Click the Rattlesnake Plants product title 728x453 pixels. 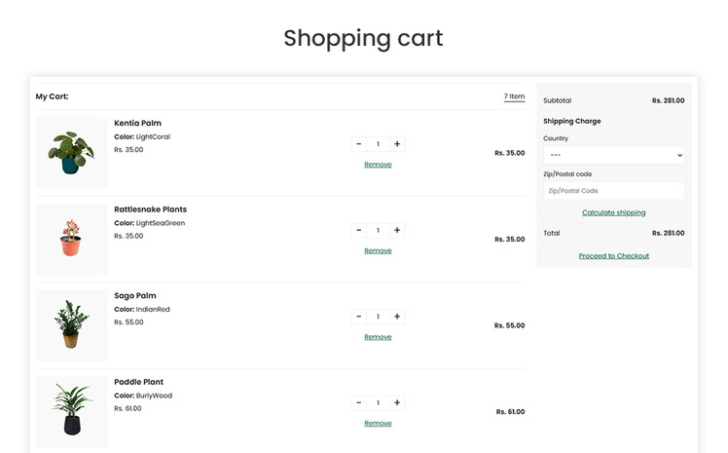pos(151,209)
